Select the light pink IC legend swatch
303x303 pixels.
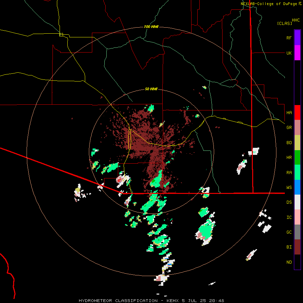297,217
